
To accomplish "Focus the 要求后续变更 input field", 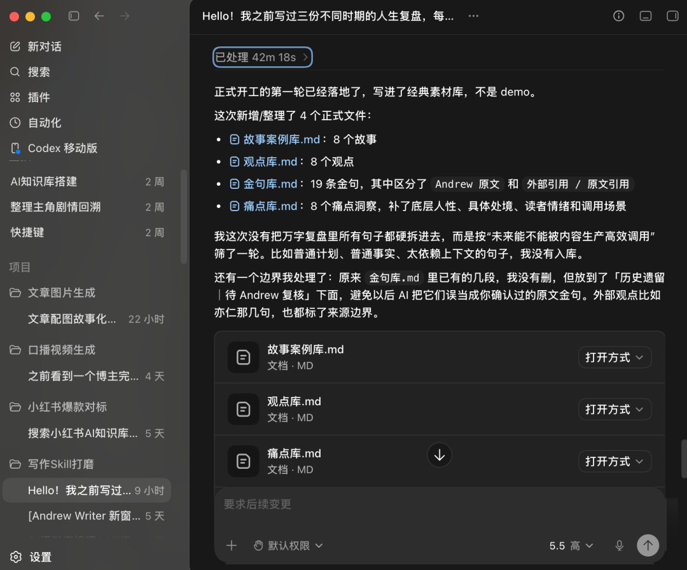I will pyautogui.click(x=440, y=504).
